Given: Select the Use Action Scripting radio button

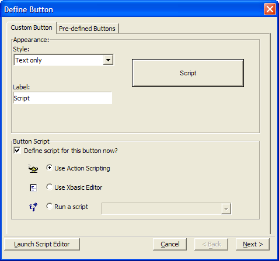Looking at the screenshot, I should point(50,168).
